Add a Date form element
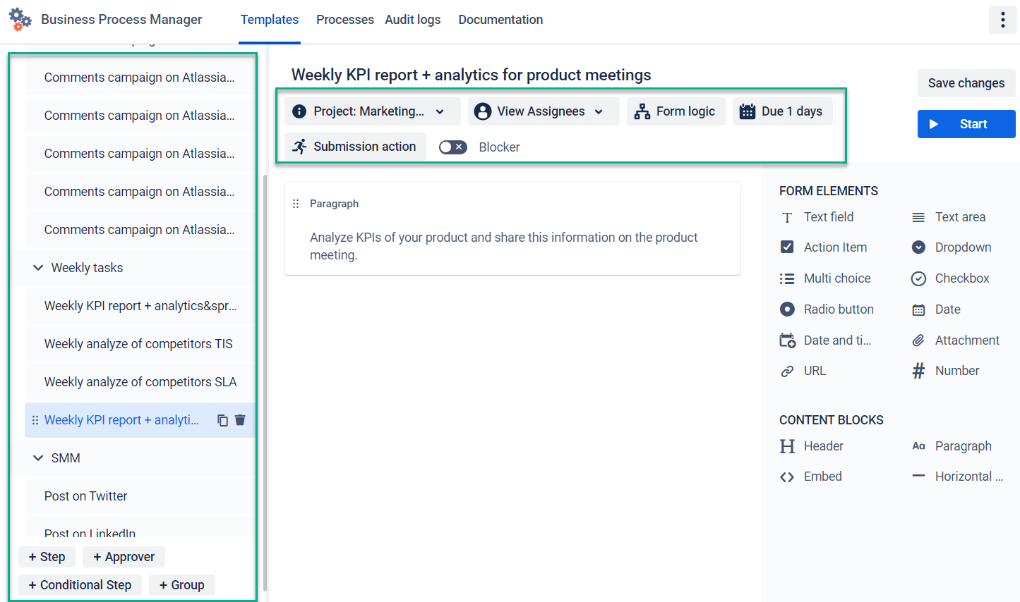 (x=936, y=309)
